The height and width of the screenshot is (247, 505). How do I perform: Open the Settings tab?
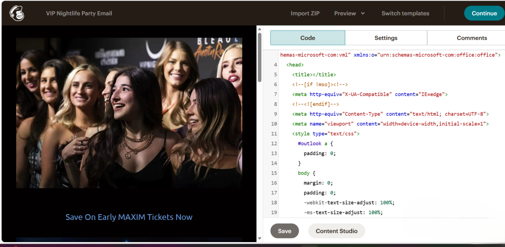(386, 38)
